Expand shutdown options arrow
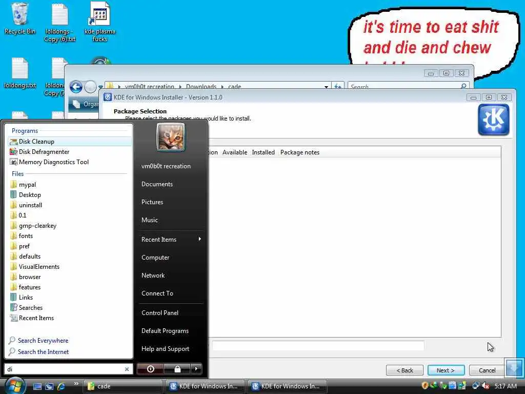This screenshot has height=394, width=525. [x=196, y=369]
